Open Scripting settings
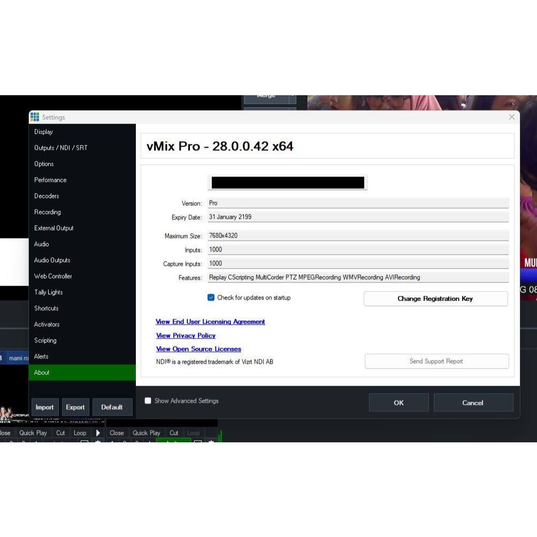 (x=82, y=340)
